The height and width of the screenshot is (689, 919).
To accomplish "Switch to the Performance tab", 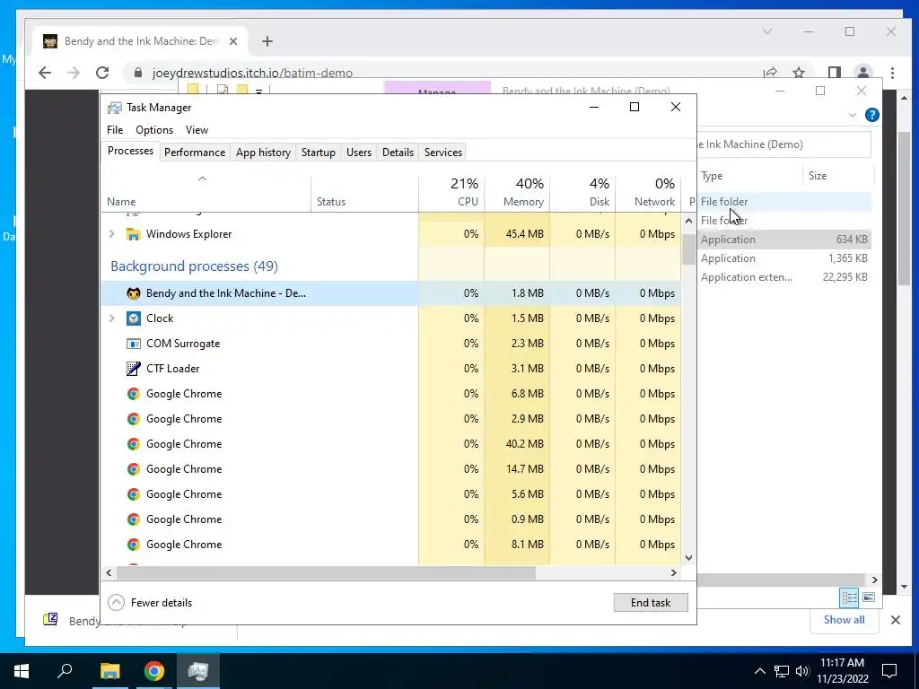I will pos(195,153).
